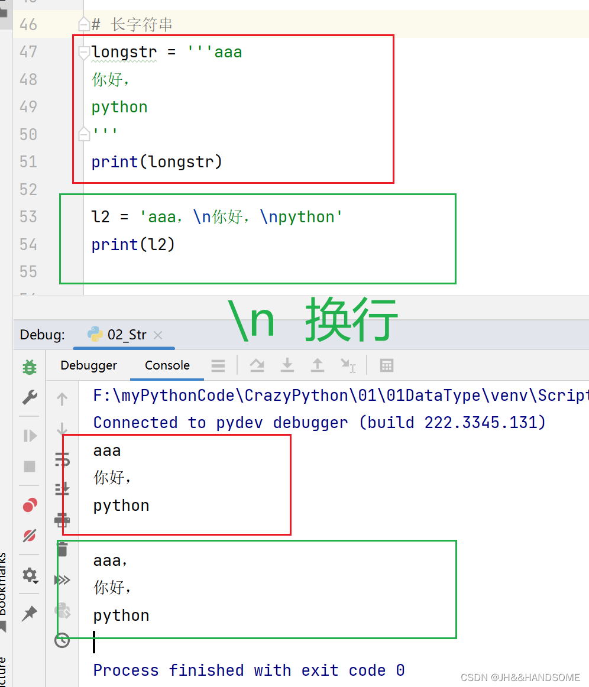Click the Step Out up-arrow icon
Image resolution: width=589 pixels, height=687 pixels.
tap(318, 365)
